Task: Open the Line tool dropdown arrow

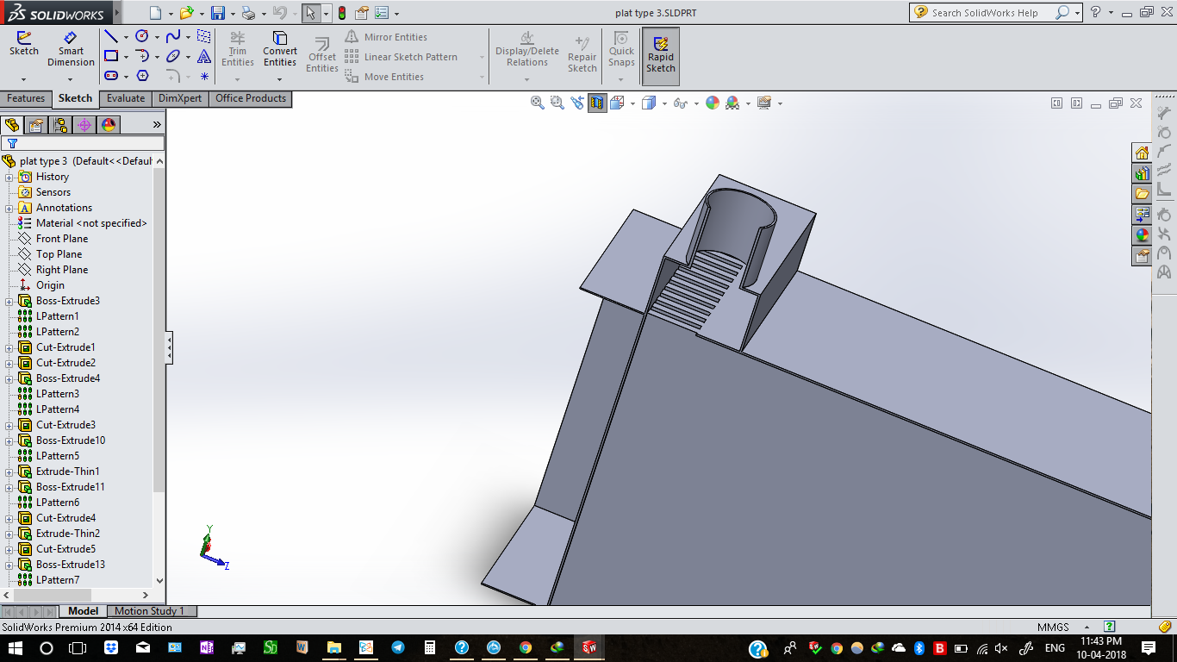Action: pos(126,37)
